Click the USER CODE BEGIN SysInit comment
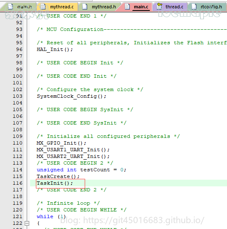The image size is (227, 229). 85,109
